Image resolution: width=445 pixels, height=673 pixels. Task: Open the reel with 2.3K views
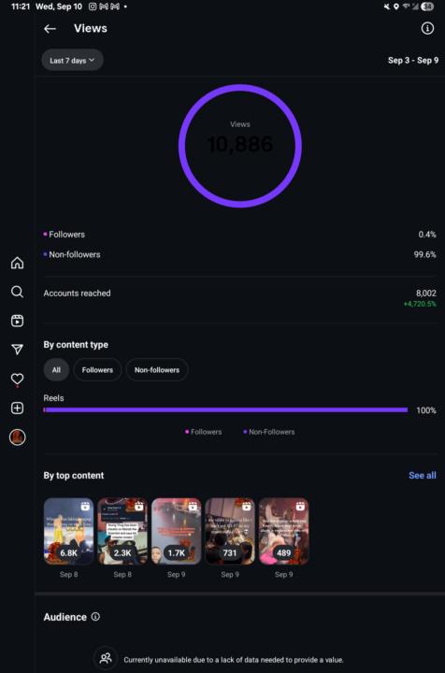point(122,531)
